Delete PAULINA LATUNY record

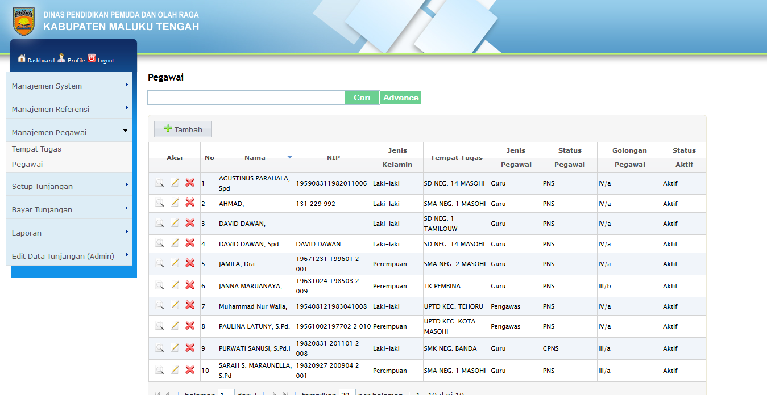tap(190, 326)
